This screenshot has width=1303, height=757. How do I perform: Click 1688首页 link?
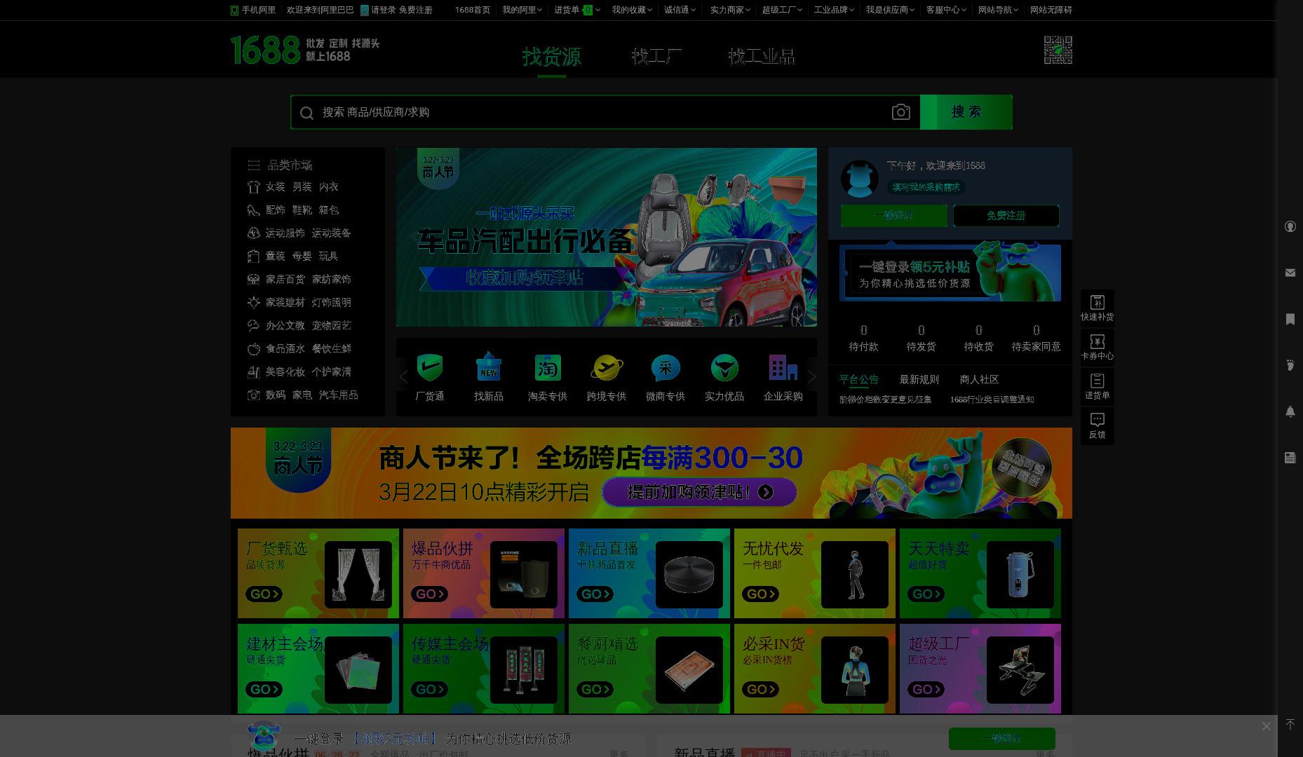pos(472,10)
